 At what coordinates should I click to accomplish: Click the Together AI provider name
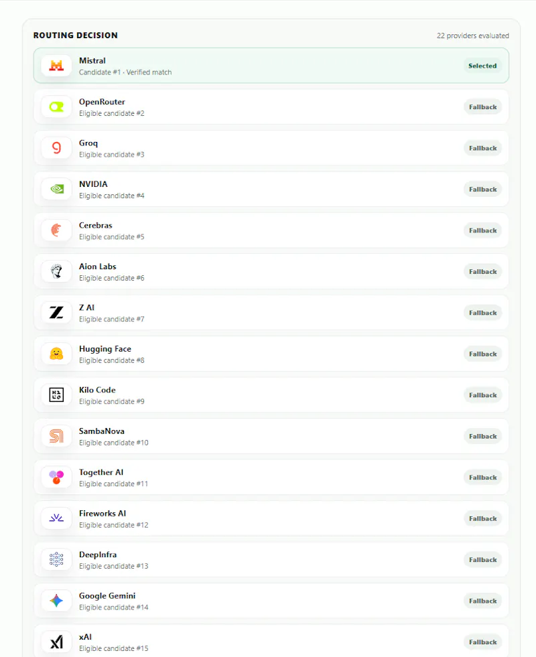point(101,472)
